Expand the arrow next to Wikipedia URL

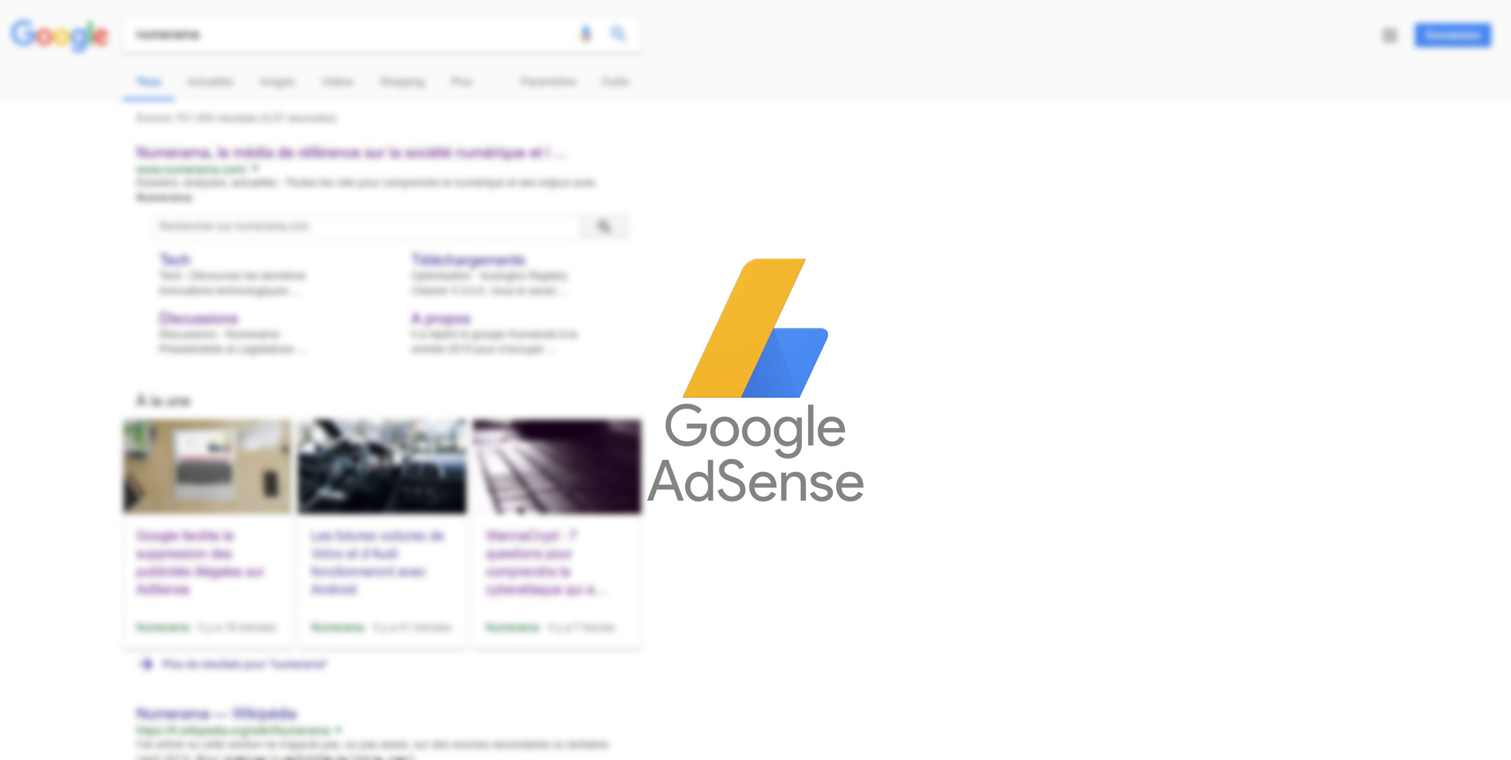tap(338, 730)
